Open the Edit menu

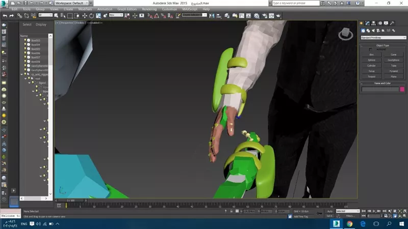click(15, 9)
